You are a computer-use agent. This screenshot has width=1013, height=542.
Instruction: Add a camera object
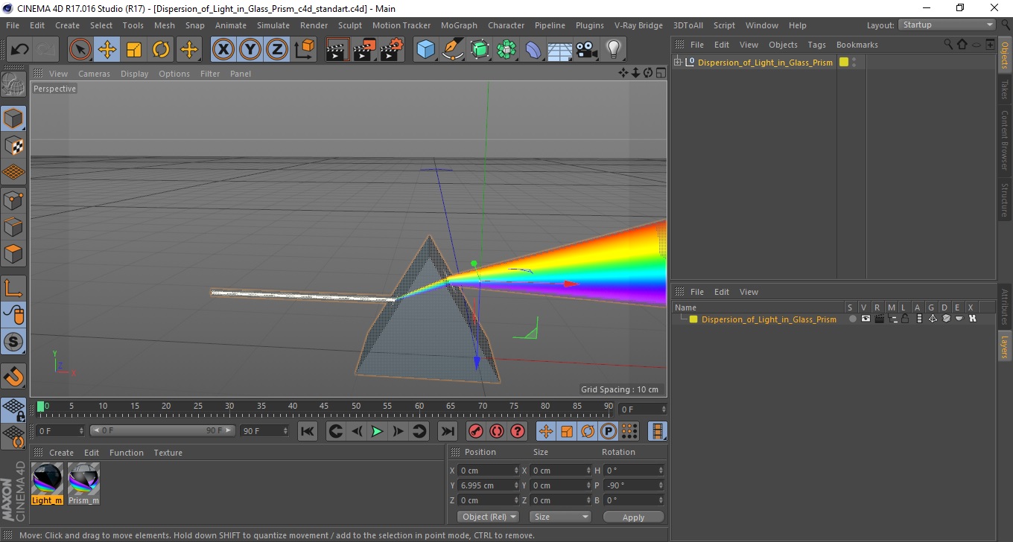[x=587, y=50]
